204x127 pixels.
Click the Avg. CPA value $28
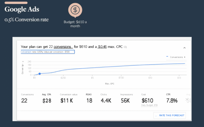click(47, 101)
